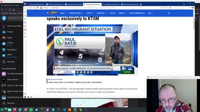Open the UFG 2021 menu item
Viewport: 200px width, 112px height.
pos(113,13)
